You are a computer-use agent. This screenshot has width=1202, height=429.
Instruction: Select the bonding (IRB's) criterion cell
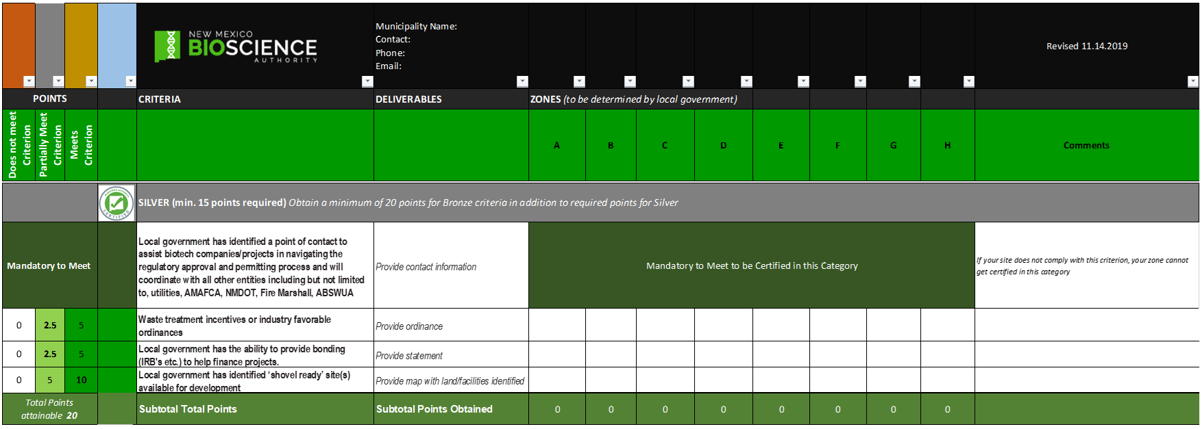[x=255, y=354]
